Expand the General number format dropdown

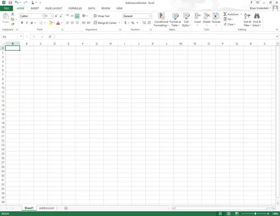[150, 16]
